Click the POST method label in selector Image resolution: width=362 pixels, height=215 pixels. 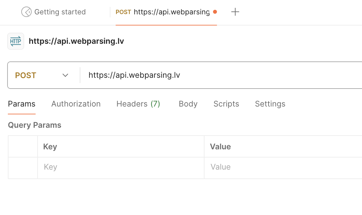26,75
